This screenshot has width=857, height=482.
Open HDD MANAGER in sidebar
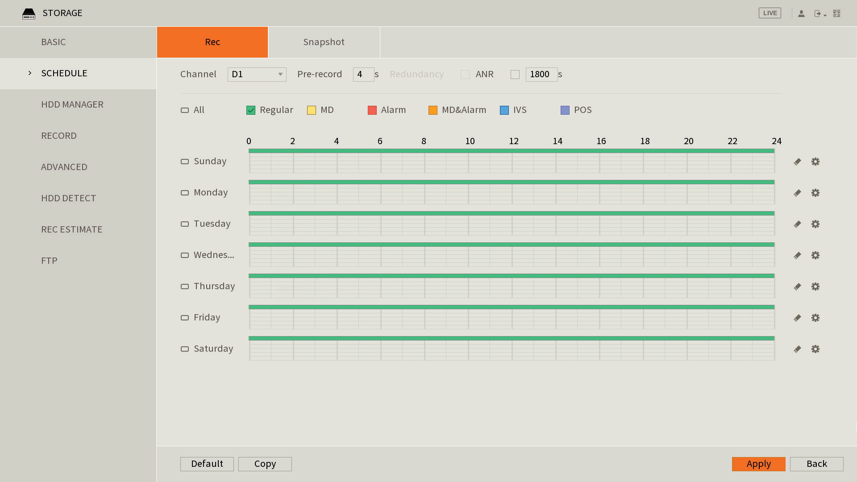(72, 104)
